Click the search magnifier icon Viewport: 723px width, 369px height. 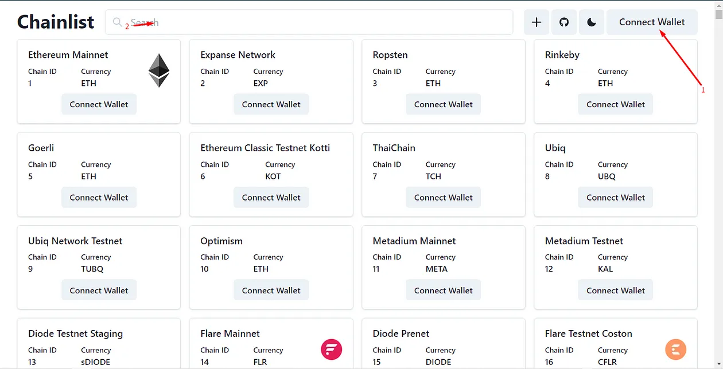point(118,22)
